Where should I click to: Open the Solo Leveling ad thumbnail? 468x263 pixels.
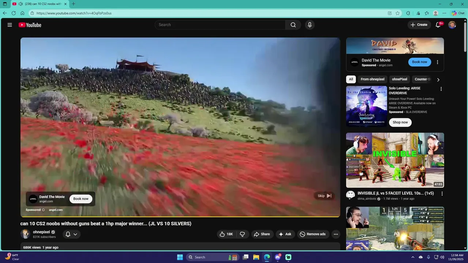click(x=367, y=106)
